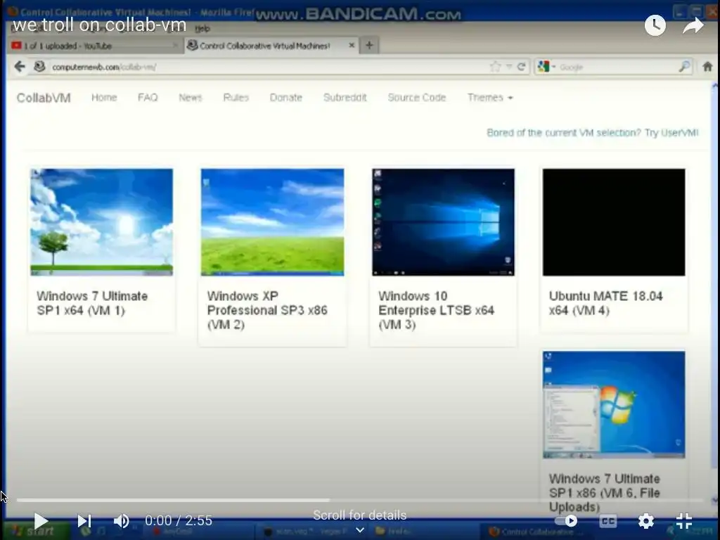Click 'Ubuntu MATE 18.04 x64 (VM 4)' text
Image resolution: width=720 pixels, height=540 pixels.
pyautogui.click(x=605, y=303)
